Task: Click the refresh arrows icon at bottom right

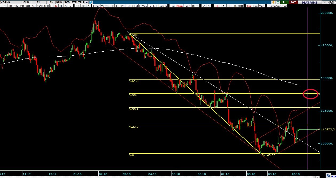Action: click(328, 175)
